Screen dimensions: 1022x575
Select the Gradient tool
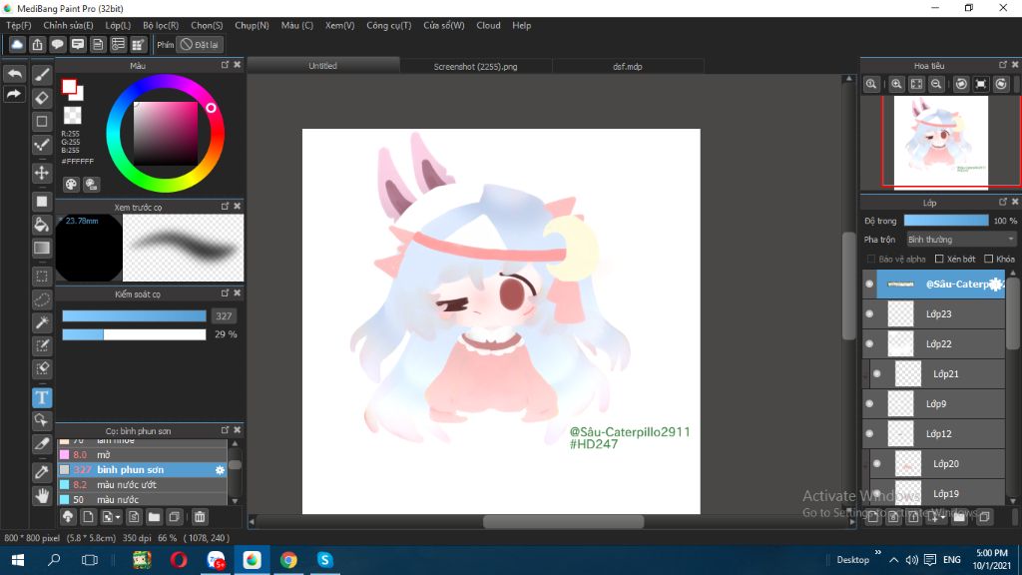42,248
